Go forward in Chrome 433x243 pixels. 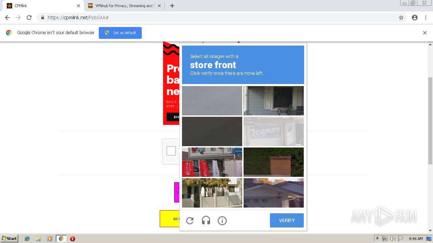(x=18, y=18)
